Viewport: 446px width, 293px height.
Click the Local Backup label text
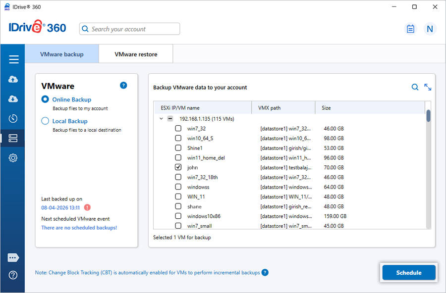(x=70, y=121)
